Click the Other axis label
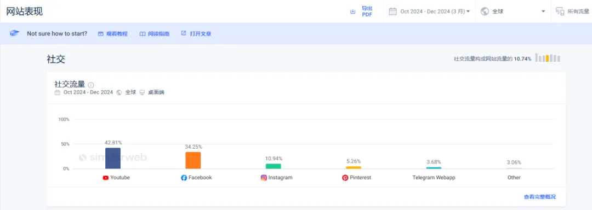The width and height of the screenshot is (592, 210). (x=514, y=178)
